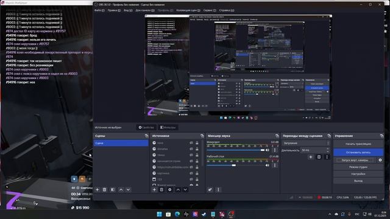Move scene down arrow in Сцены panel

(x=128, y=190)
